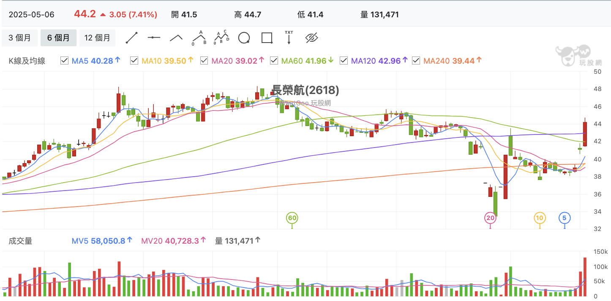
Task: Click the 高 44.7 high price
Action: click(248, 14)
